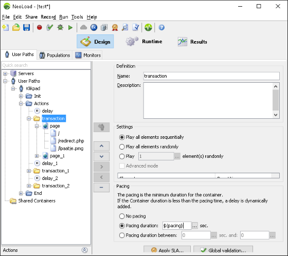Click down arrow of Description scrollbar

pos(276,115)
